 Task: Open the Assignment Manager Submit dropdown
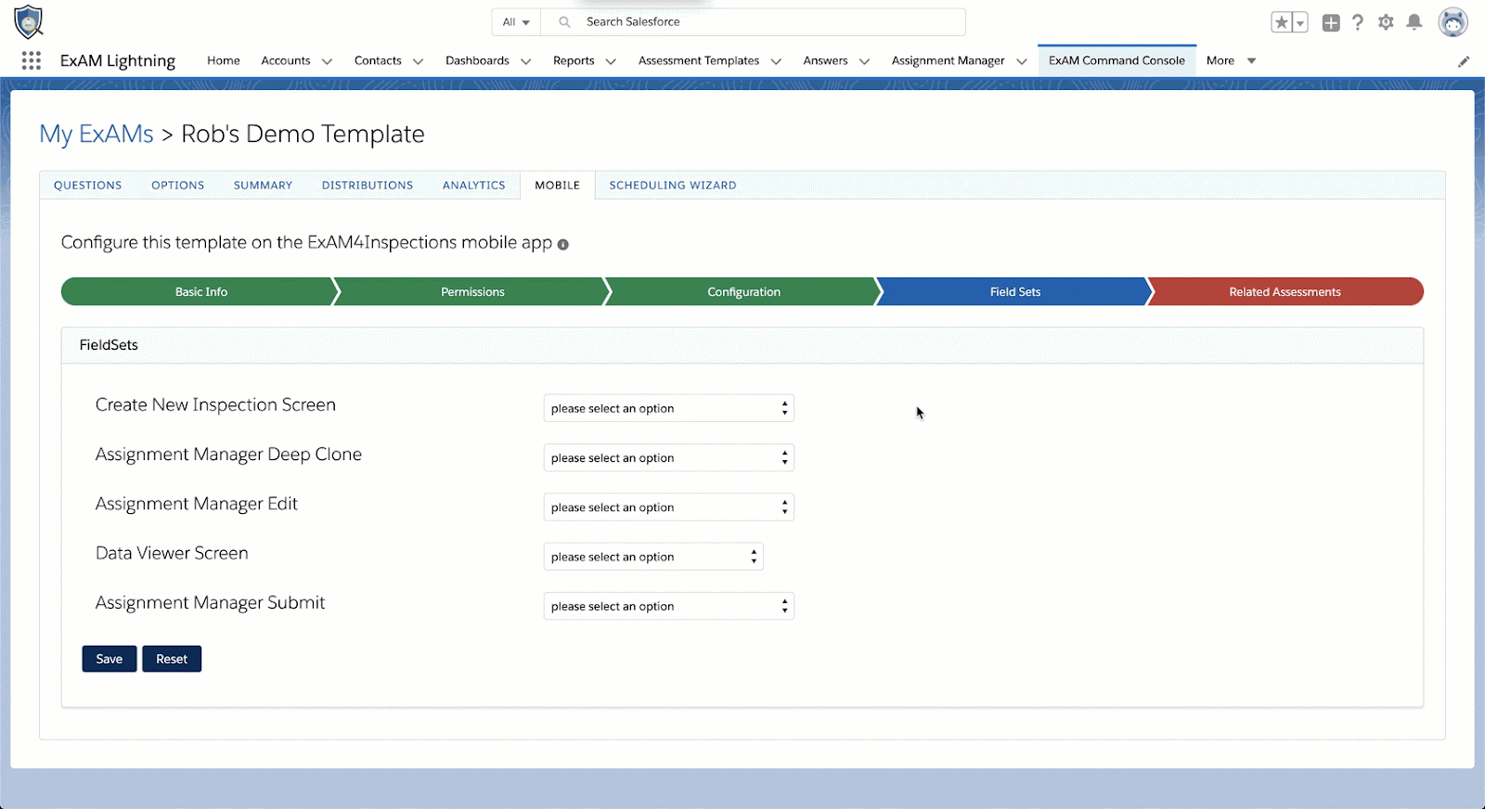[x=668, y=606]
